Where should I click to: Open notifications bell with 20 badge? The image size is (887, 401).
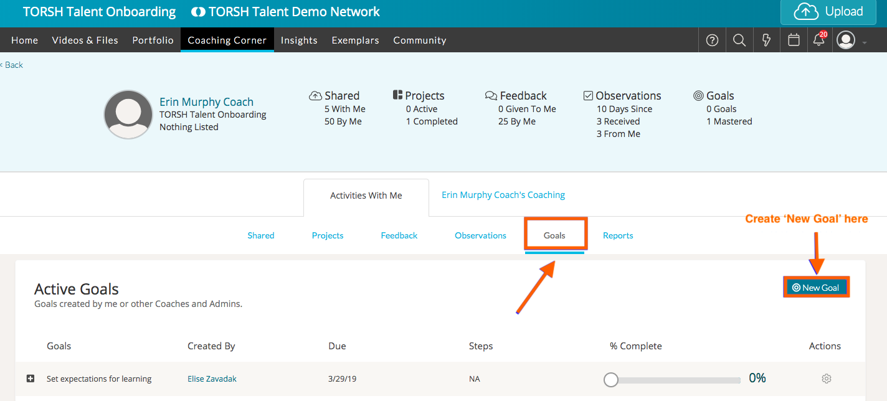coord(819,40)
